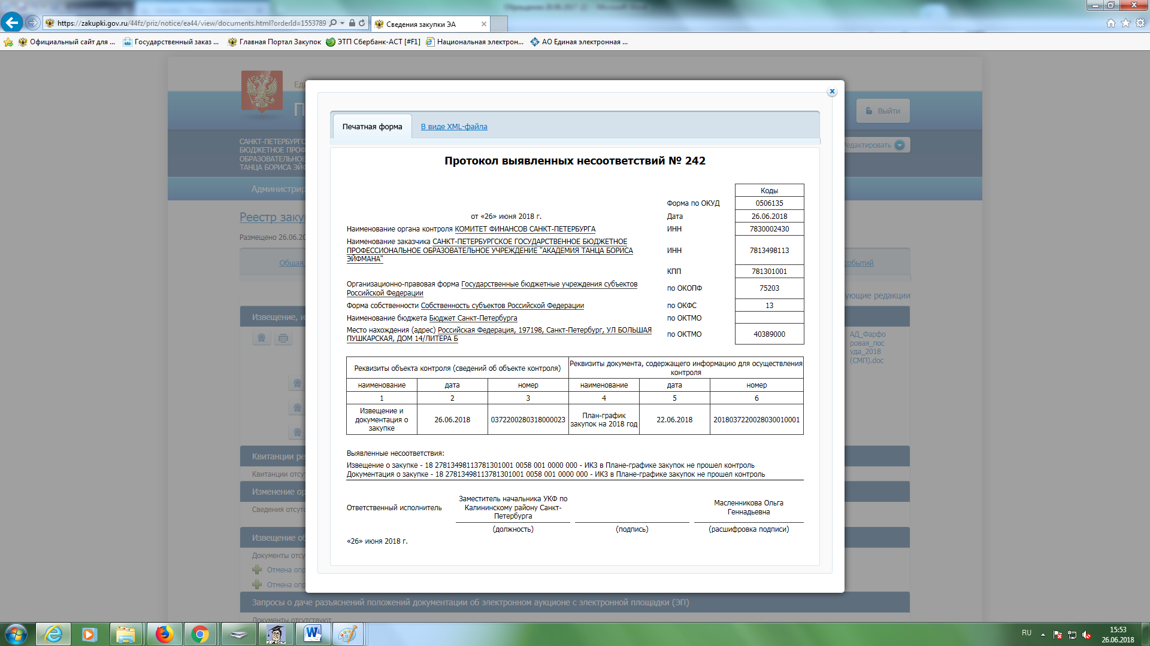Open browser favorites star icon
Screen dimensions: 1150x646
(x=1125, y=23)
